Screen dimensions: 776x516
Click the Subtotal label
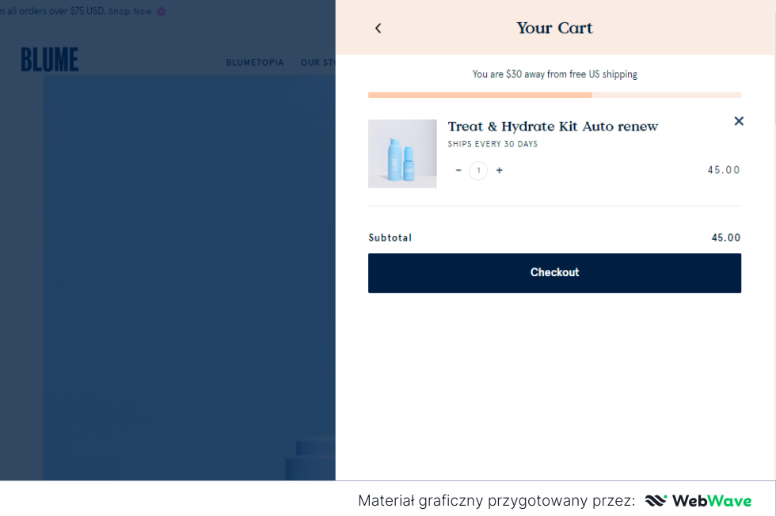(x=390, y=237)
